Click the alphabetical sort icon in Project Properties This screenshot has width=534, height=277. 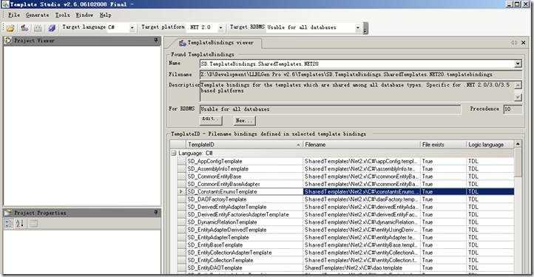click(x=20, y=224)
